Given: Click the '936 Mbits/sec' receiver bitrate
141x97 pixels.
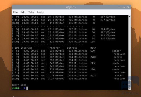Looking at the screenshot, I should (78, 79).
